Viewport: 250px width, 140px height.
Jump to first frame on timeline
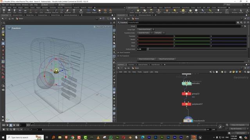point(4,125)
